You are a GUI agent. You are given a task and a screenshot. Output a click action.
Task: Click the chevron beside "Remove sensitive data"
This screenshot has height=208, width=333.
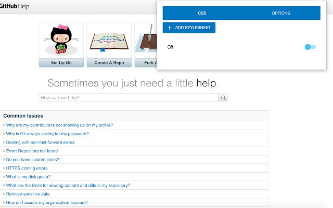click(x=4, y=194)
